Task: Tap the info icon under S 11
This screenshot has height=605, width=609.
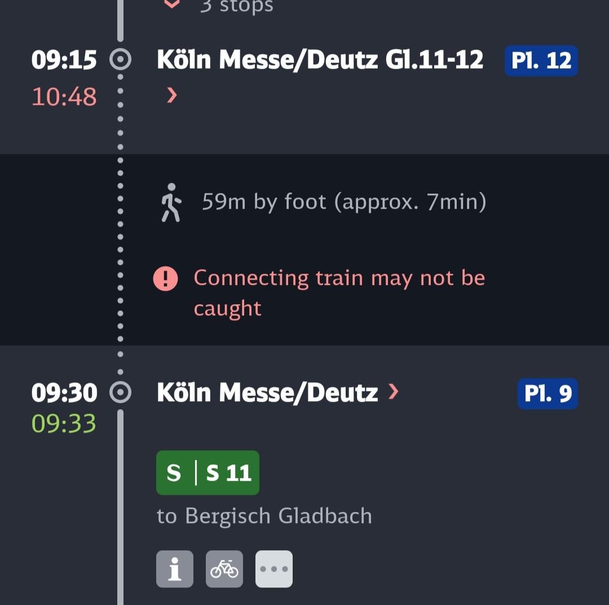Action: 175,569
